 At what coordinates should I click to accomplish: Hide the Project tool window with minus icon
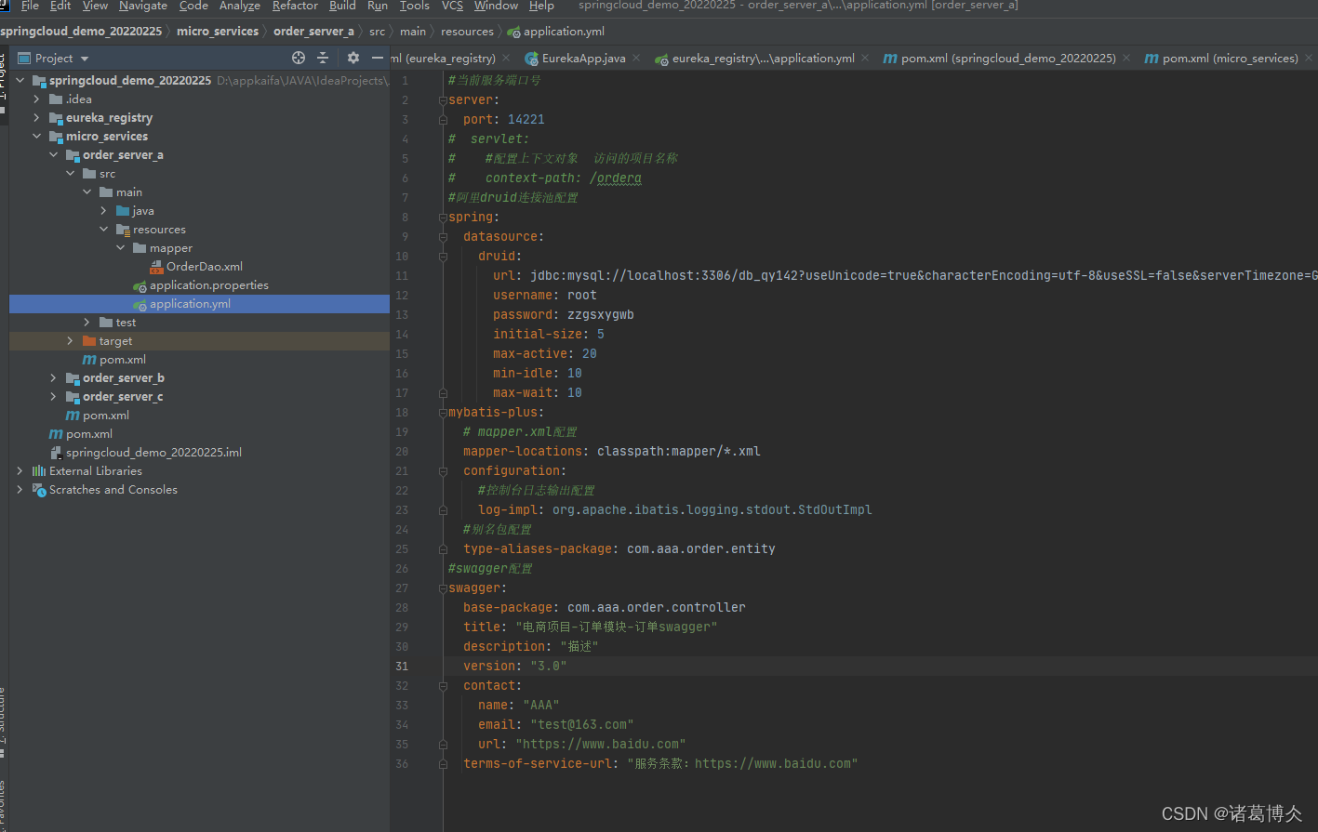coord(377,58)
